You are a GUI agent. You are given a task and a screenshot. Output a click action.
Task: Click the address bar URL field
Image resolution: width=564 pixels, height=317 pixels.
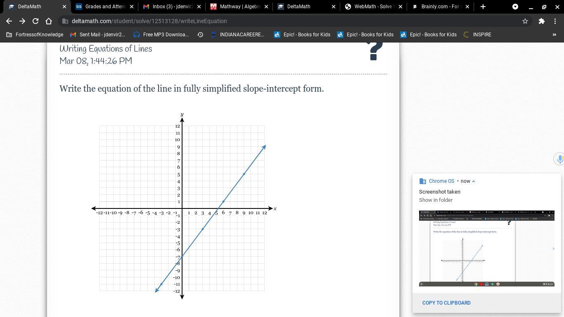click(x=289, y=21)
